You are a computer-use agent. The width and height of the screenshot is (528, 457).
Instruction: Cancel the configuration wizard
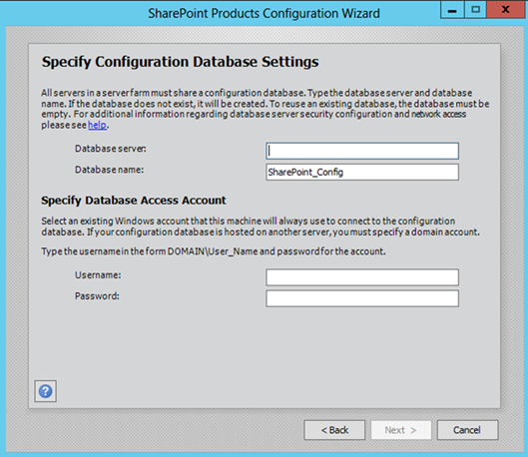click(467, 430)
